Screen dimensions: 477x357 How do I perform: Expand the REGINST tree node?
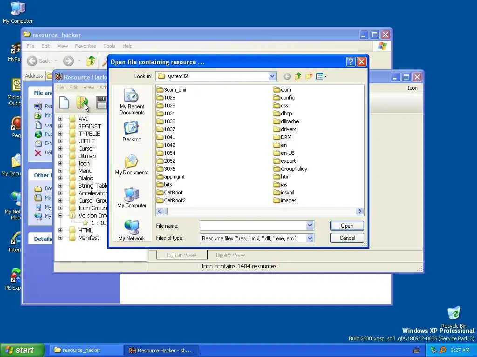pyautogui.click(x=60, y=126)
